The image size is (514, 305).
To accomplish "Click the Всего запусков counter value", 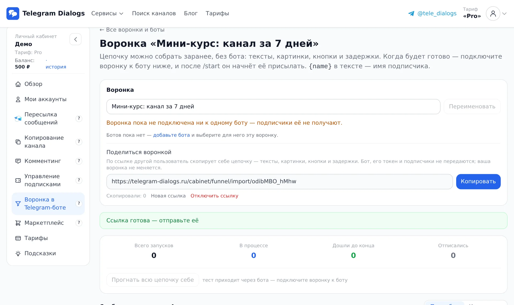I will (154, 256).
